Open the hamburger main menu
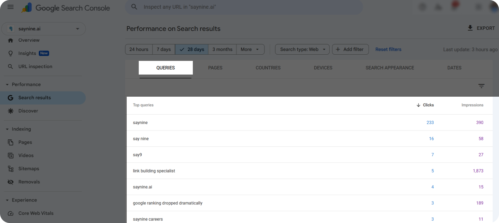The image size is (499, 223). coord(10,7)
